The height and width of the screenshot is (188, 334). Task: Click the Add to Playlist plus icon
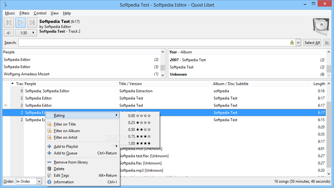point(49,147)
